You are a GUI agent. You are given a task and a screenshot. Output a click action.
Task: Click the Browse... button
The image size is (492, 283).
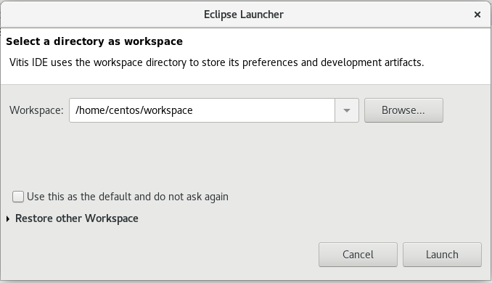tap(403, 110)
